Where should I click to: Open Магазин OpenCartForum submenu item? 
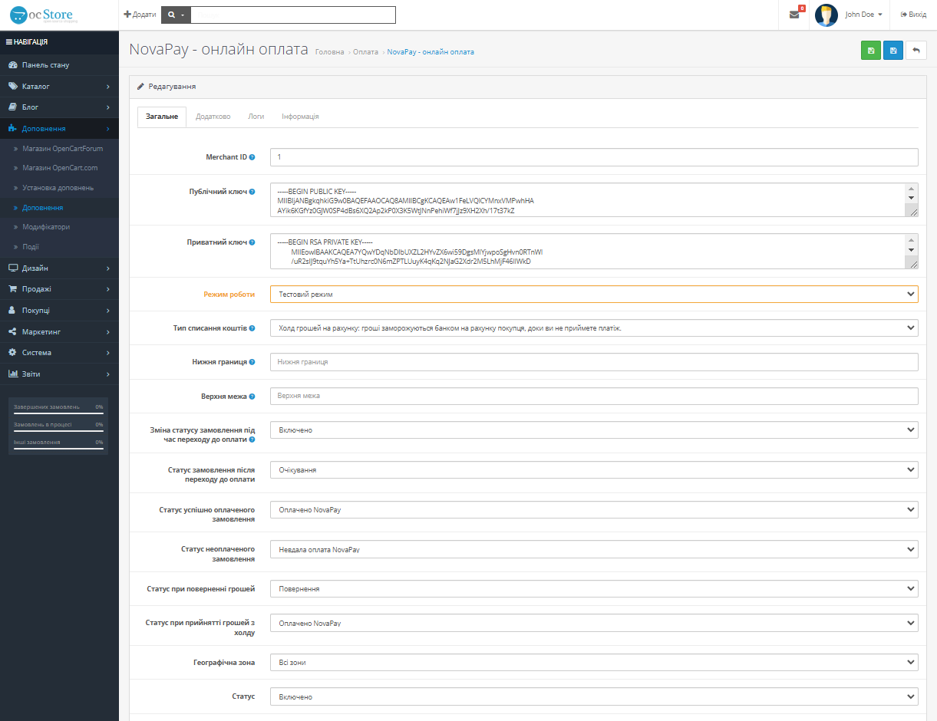pyautogui.click(x=62, y=148)
